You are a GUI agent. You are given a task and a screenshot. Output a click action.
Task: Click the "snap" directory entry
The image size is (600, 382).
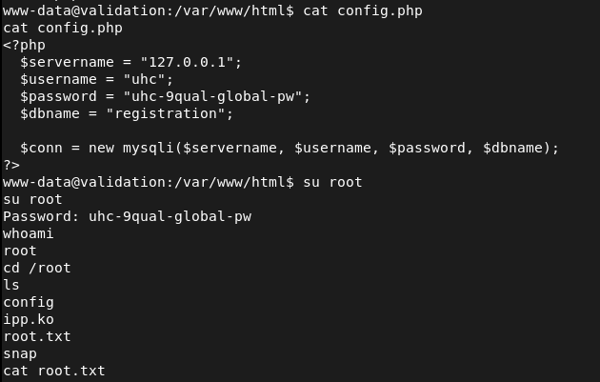click(20, 353)
